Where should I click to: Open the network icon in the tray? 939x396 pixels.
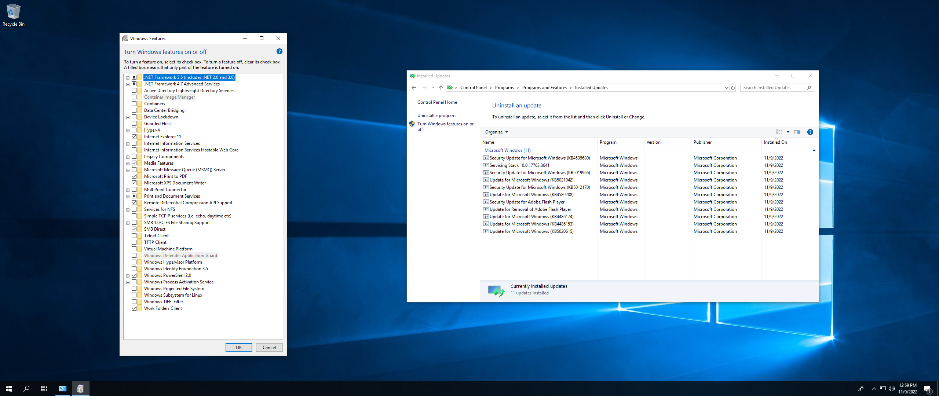[x=883, y=389]
